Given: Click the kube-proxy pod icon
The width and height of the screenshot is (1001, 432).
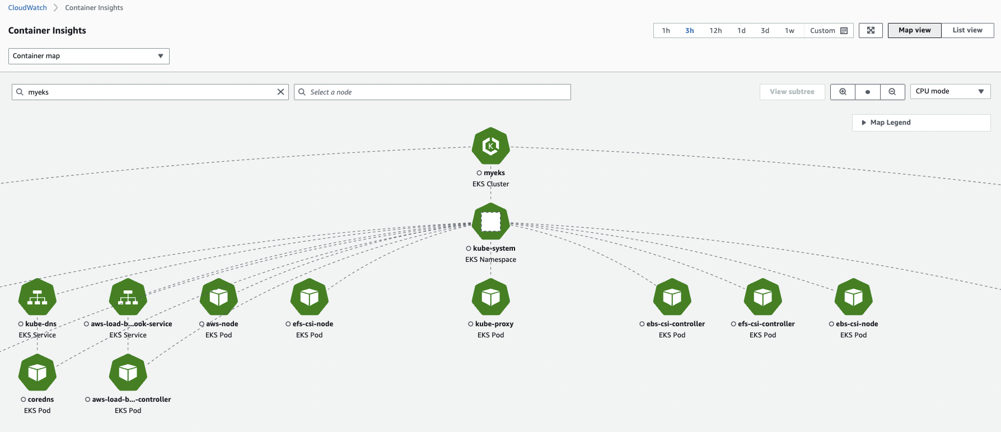Looking at the screenshot, I should 491,298.
